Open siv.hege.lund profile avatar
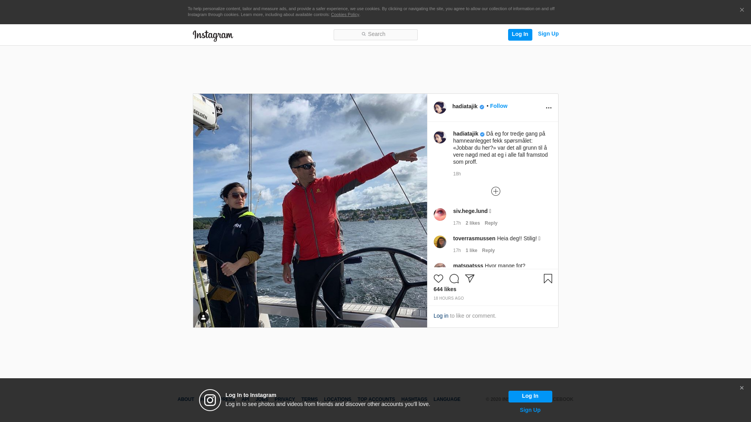The height and width of the screenshot is (422, 751). click(x=440, y=215)
